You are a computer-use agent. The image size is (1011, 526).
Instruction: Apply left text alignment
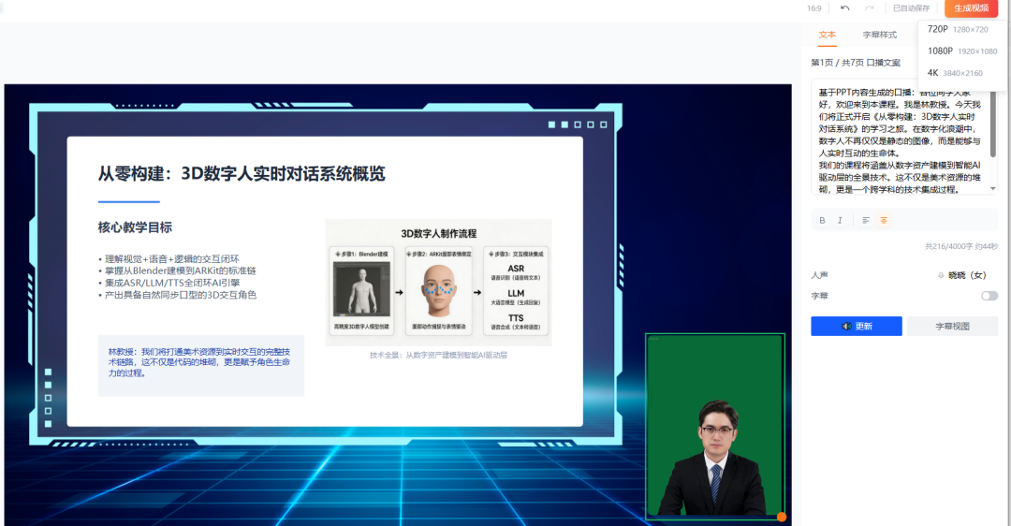[866, 221]
